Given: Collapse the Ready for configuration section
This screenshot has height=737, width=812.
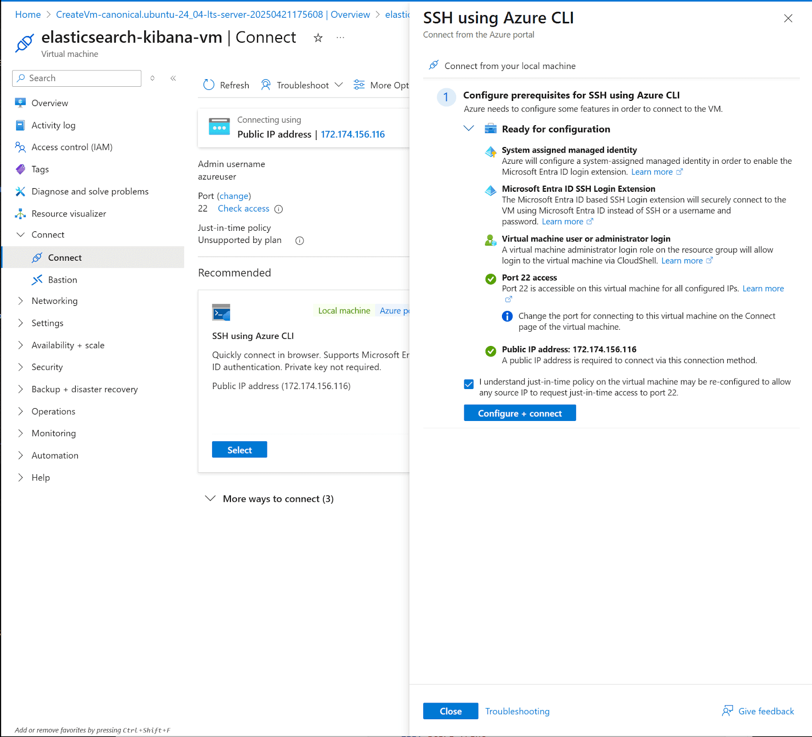Looking at the screenshot, I should [x=468, y=129].
